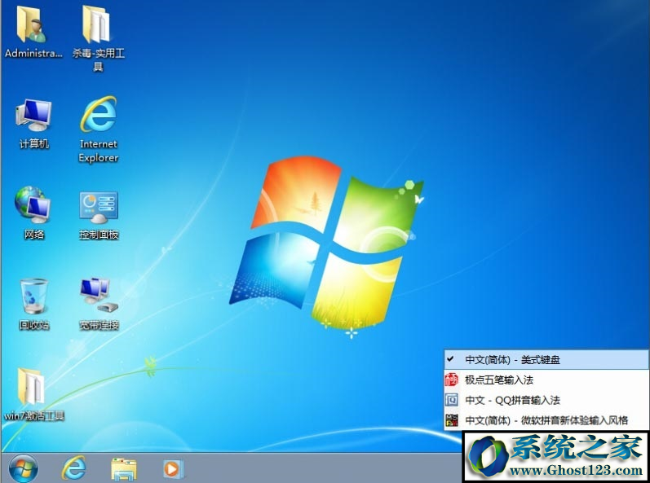Select the Administrator folder icon on desktop
650x483 pixels.
point(33,24)
